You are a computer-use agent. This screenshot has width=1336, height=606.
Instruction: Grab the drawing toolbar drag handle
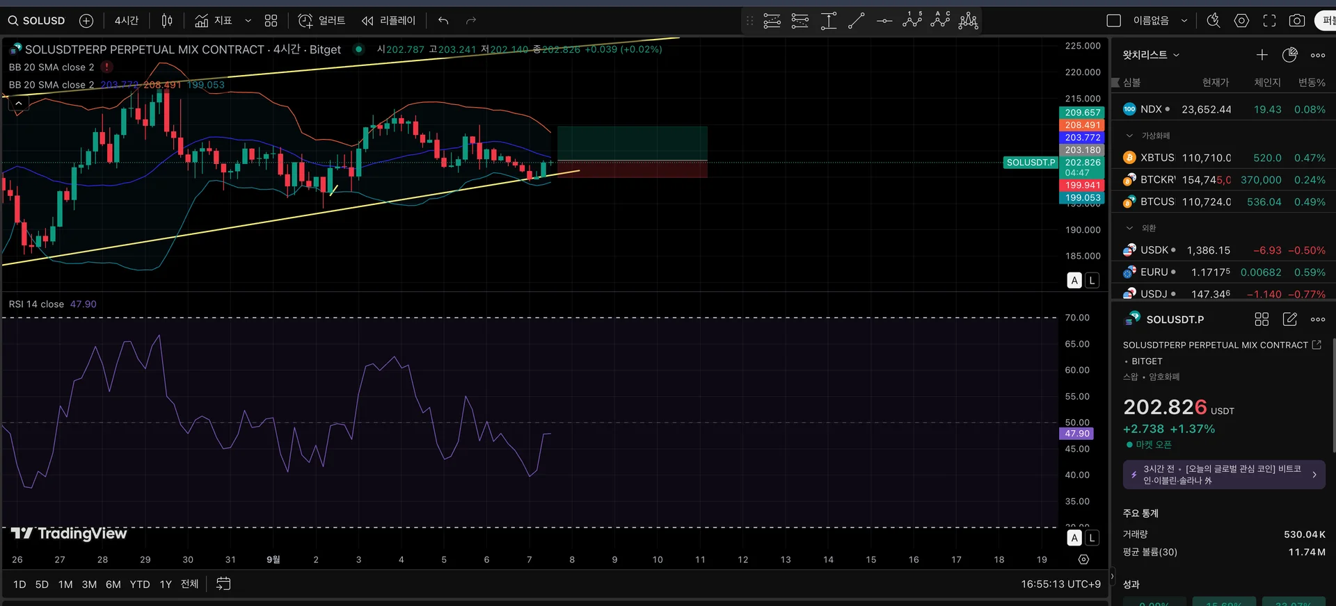(749, 21)
